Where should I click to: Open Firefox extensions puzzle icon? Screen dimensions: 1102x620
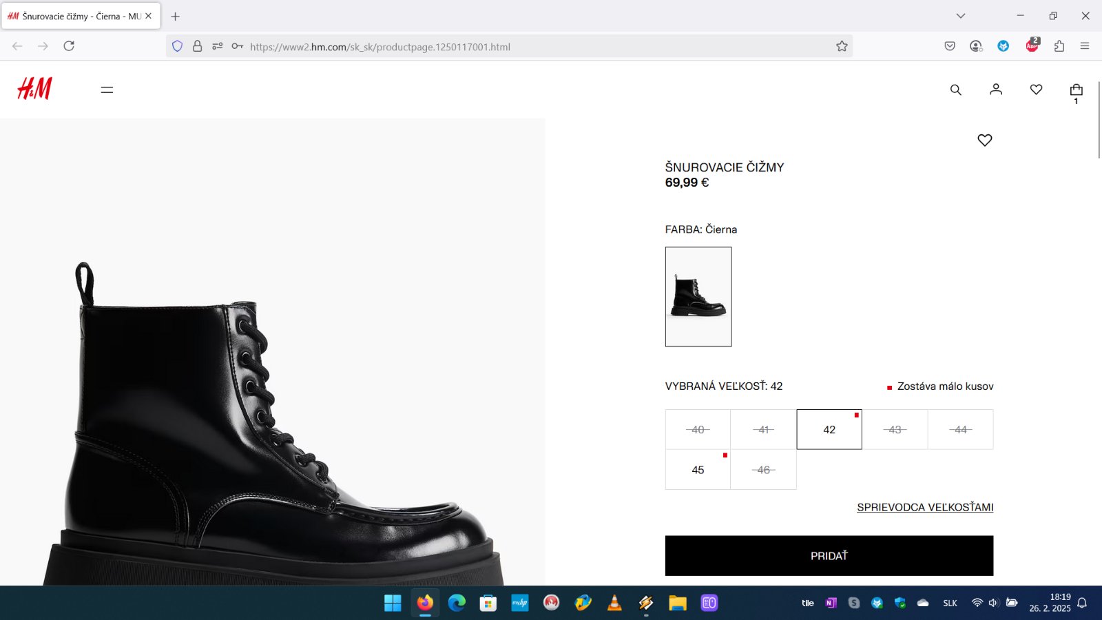pyautogui.click(x=1059, y=46)
